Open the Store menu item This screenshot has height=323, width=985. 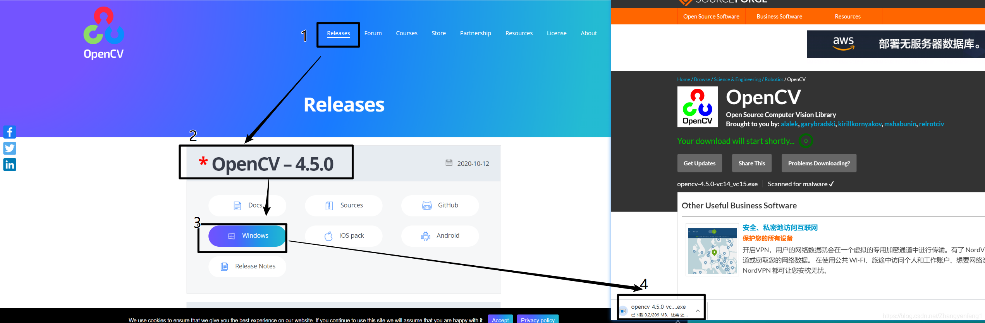(439, 33)
